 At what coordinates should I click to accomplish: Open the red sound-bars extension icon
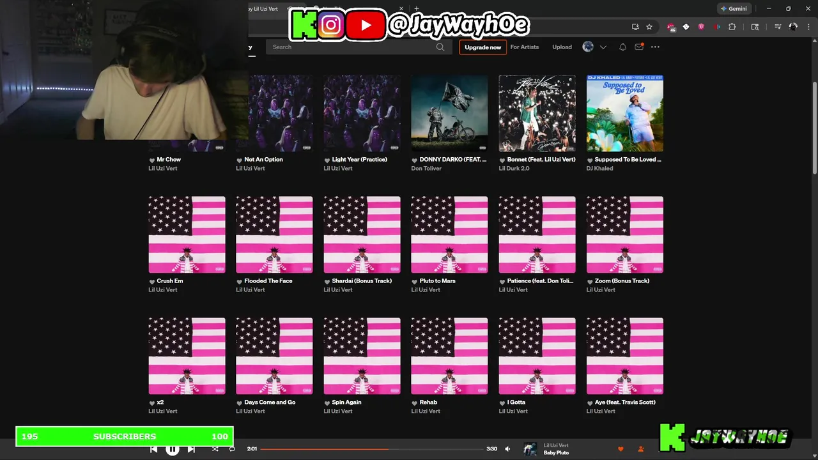point(717,27)
